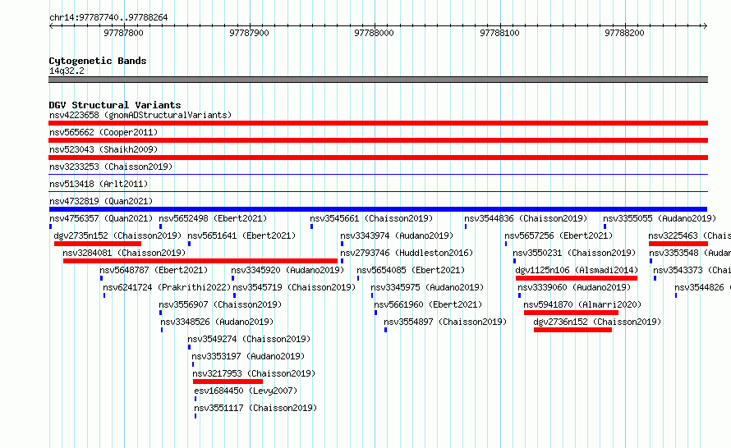The height and width of the screenshot is (448, 731).
Task: Open nsv5941870 (Almarri2020) variant label
Action: (583, 304)
